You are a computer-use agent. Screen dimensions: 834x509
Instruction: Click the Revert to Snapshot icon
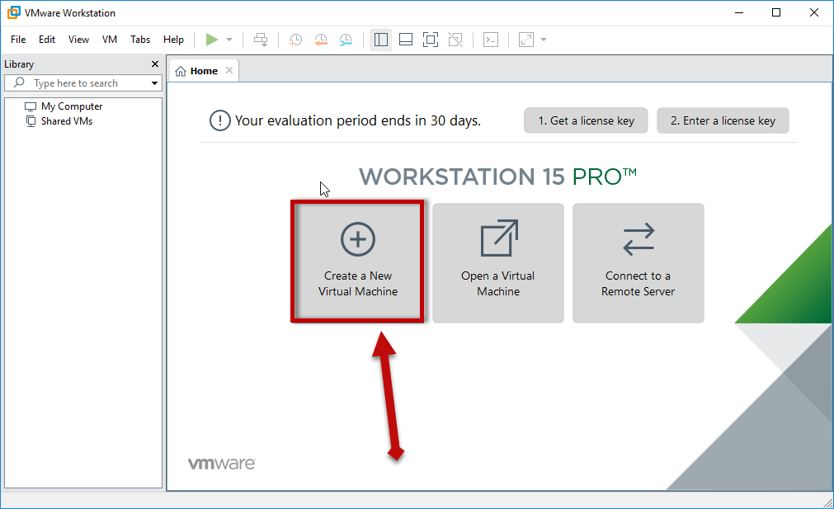pyautogui.click(x=321, y=40)
